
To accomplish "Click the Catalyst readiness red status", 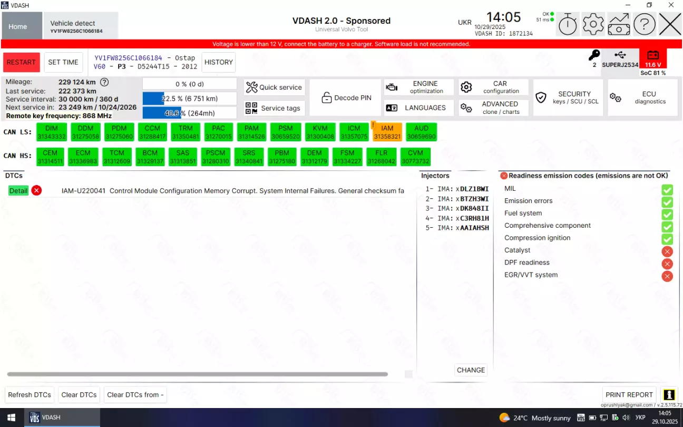I will [x=667, y=251].
